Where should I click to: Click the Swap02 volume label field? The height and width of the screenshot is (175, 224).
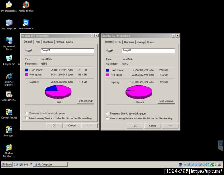pos(149,51)
